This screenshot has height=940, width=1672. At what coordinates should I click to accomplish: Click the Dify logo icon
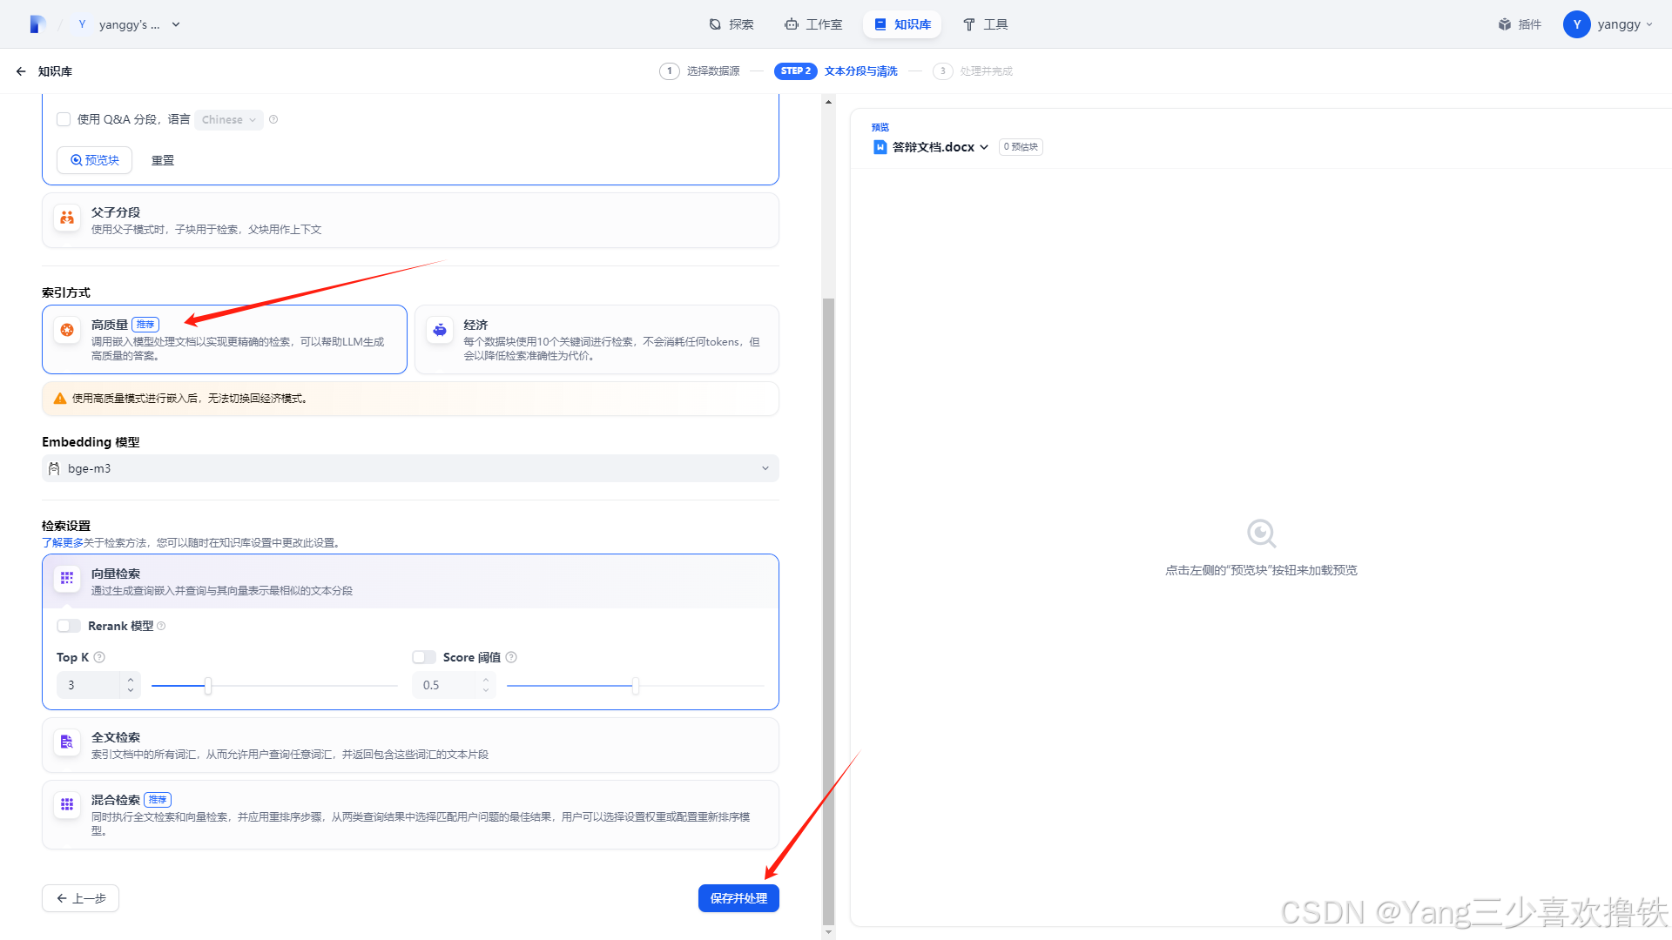(x=37, y=24)
